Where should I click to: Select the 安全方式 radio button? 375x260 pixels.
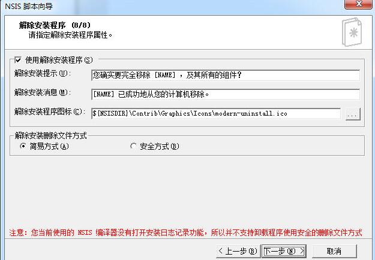(x=133, y=146)
